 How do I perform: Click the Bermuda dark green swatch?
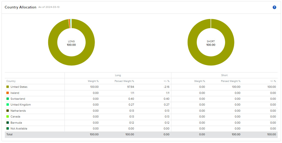click(8, 123)
